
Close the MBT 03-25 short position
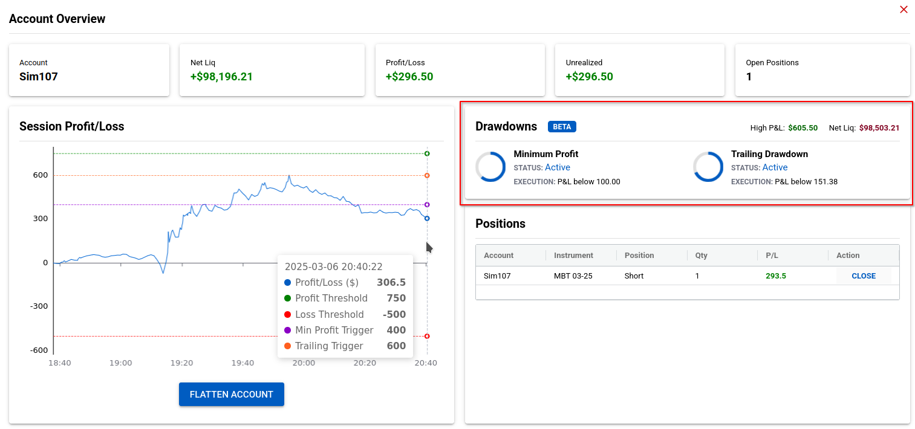pyautogui.click(x=863, y=276)
